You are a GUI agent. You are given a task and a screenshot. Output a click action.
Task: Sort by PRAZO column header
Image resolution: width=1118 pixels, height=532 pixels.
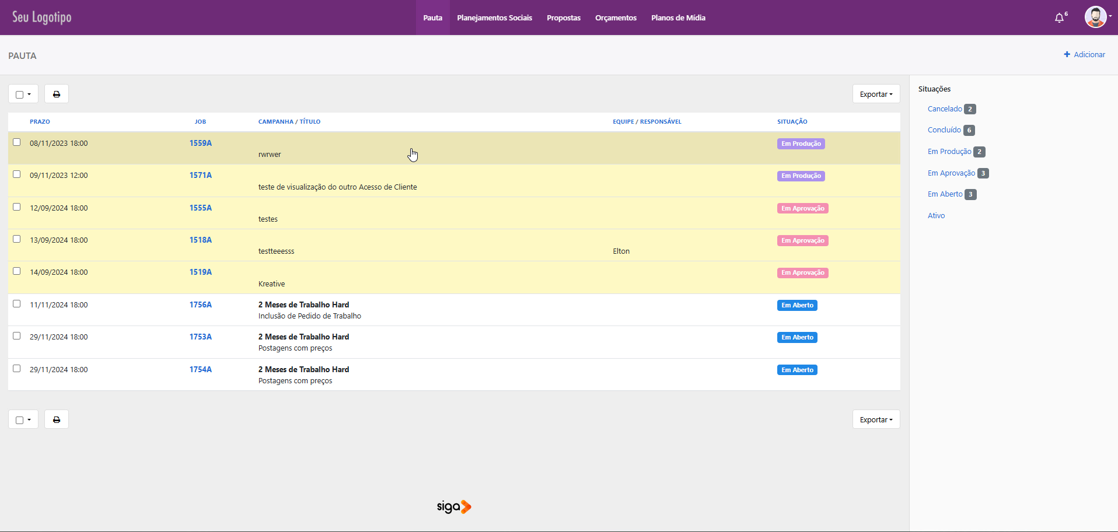40,122
